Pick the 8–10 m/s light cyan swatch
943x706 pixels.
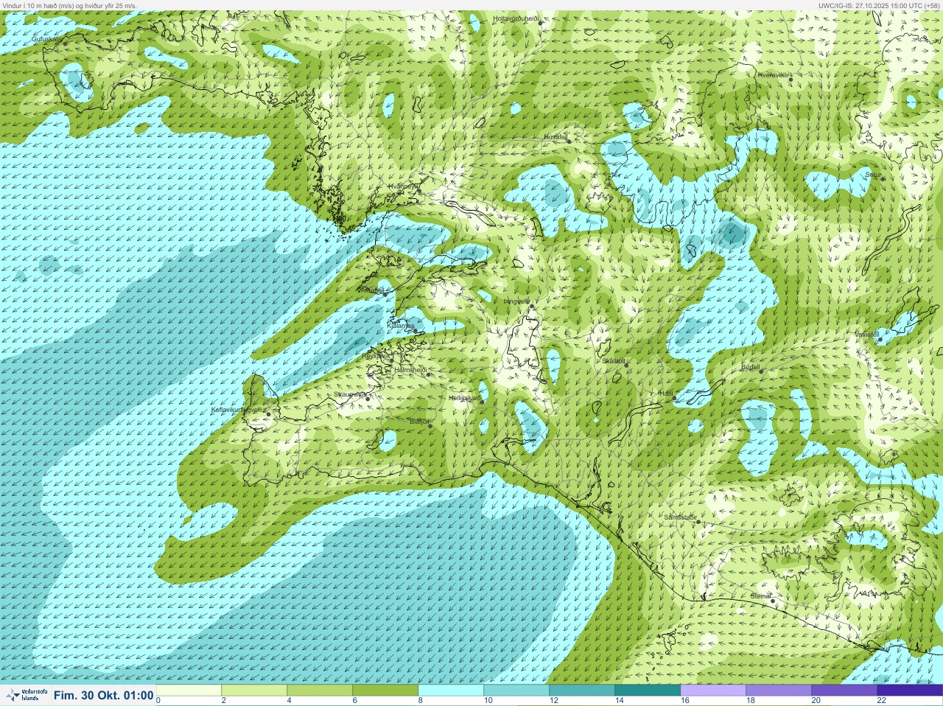coord(451,691)
